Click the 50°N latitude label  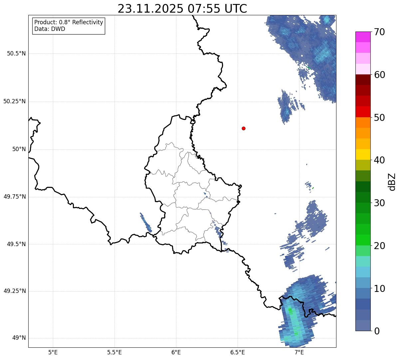[x=19, y=149]
